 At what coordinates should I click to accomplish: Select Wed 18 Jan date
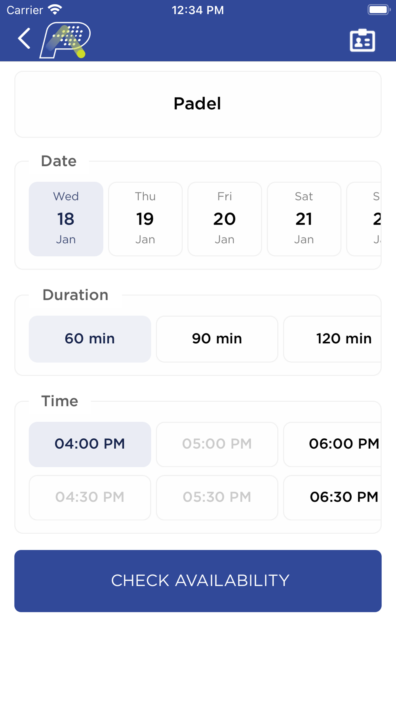coord(66,219)
